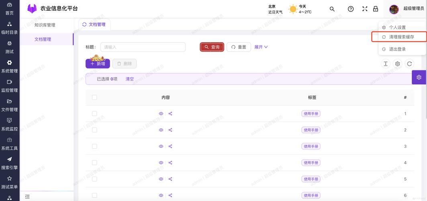This screenshot has width=427, height=201.
Task: Click the 使用手册 tag in row 4
Action: pyautogui.click(x=311, y=162)
